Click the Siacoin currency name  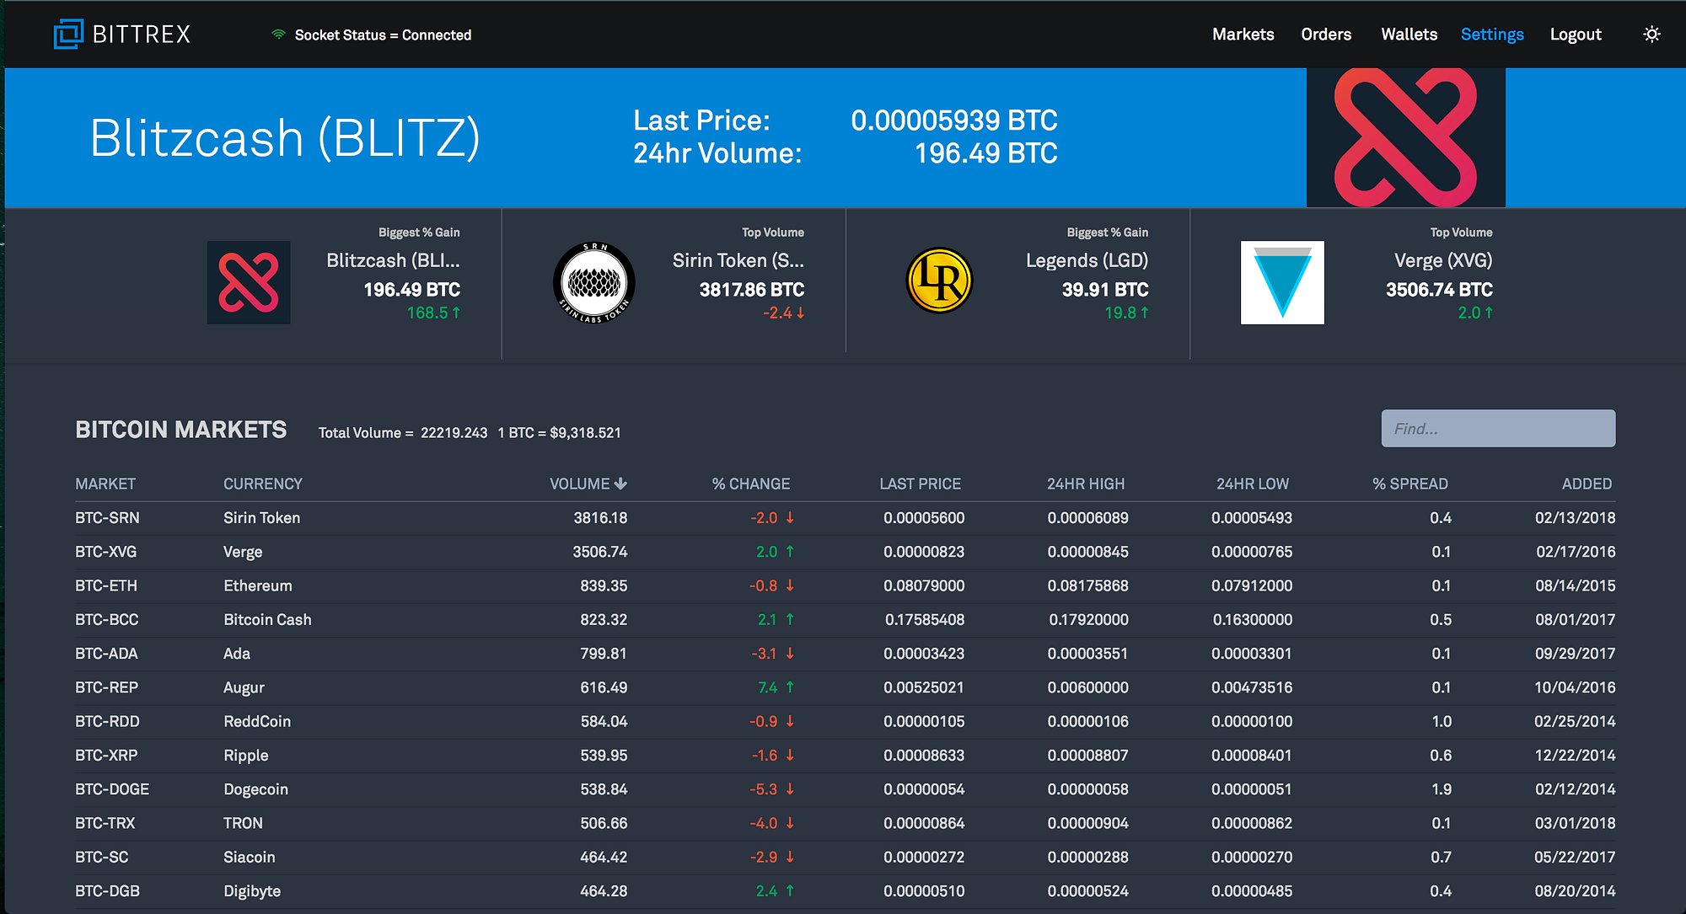[x=250, y=857]
